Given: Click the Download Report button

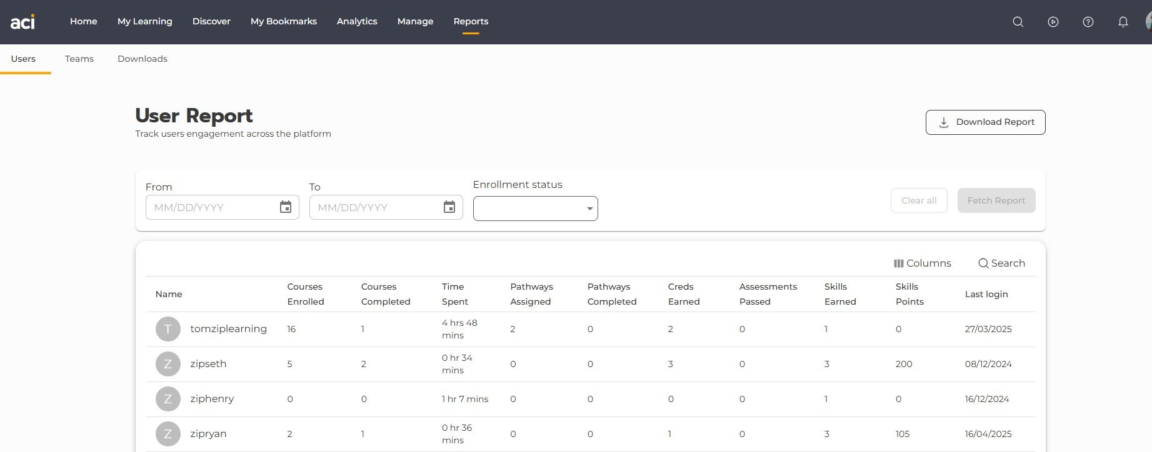Looking at the screenshot, I should pos(985,122).
